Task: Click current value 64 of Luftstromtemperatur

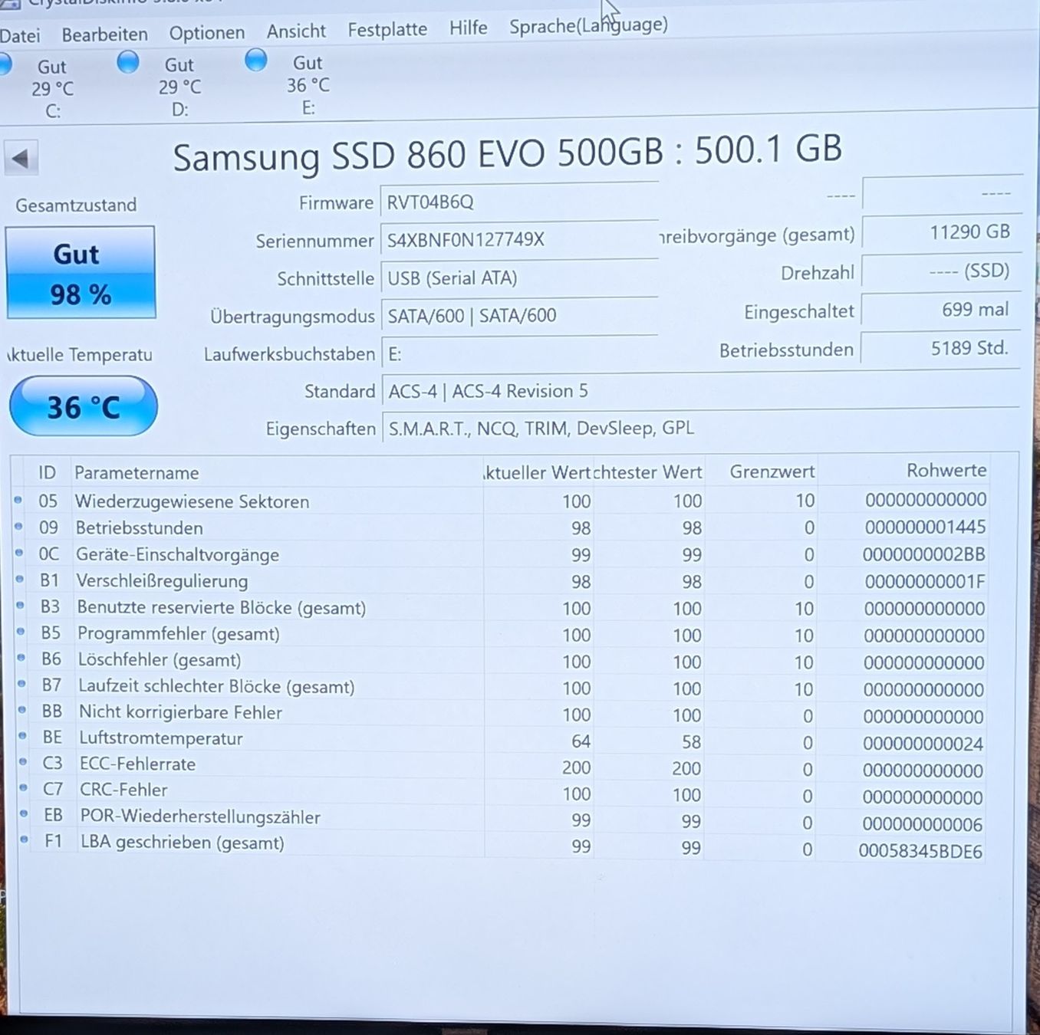Action: (x=581, y=741)
